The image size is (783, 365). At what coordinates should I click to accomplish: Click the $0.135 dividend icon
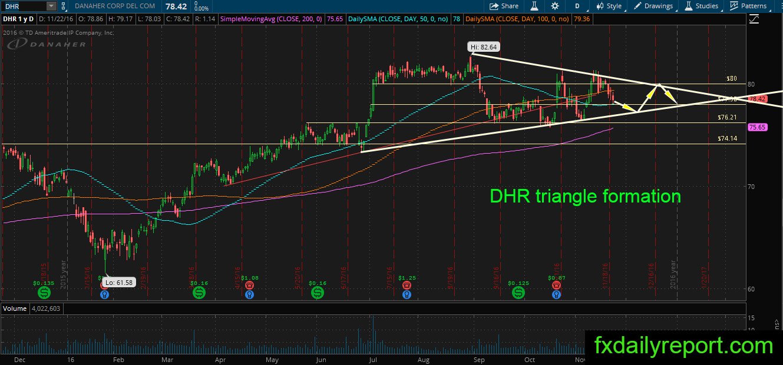click(x=44, y=292)
